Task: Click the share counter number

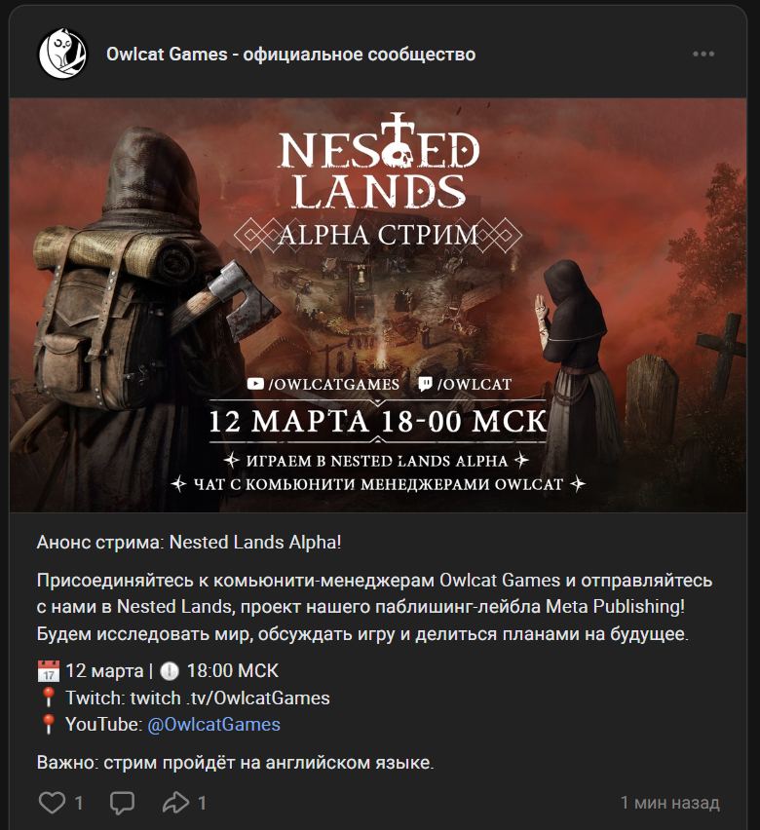Action: click(x=202, y=803)
